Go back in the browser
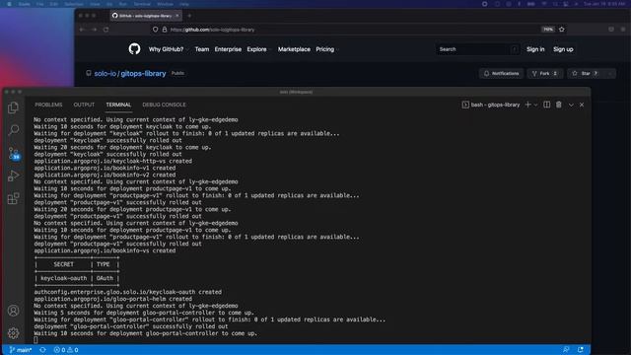631x355 pixels. pos(82,30)
